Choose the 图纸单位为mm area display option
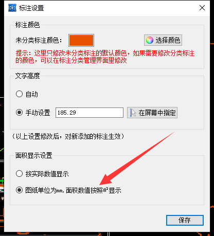This screenshot has height=236, width=214. pyautogui.click(x=19, y=190)
